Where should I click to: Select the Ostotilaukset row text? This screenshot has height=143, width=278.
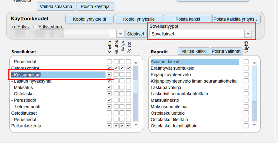pyautogui.click(x=24, y=113)
